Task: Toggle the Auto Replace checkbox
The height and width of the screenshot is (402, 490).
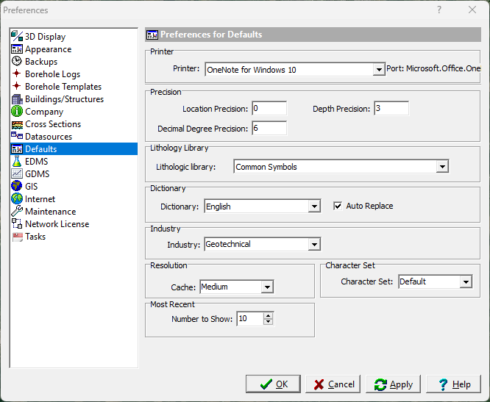Action: tap(338, 207)
